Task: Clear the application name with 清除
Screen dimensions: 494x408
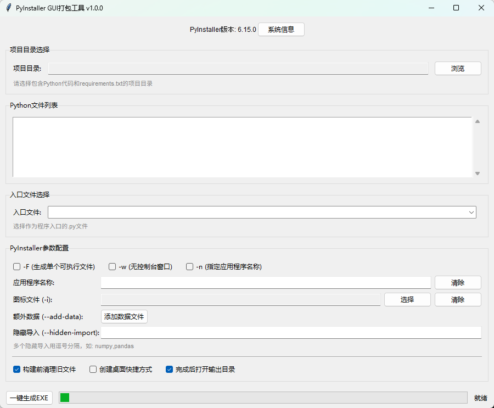Action: (x=458, y=282)
